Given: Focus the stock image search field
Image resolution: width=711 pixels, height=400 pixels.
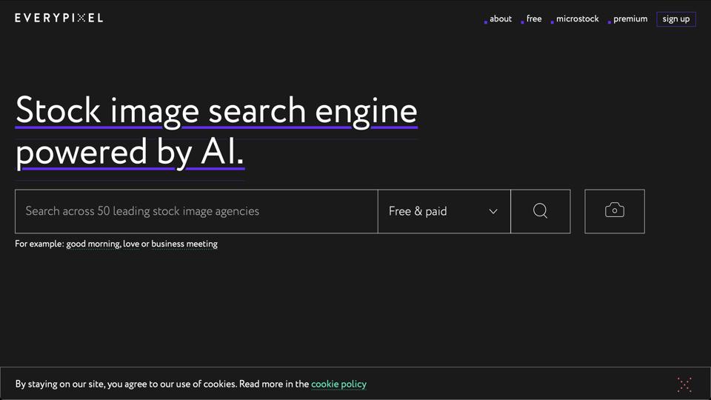Looking at the screenshot, I should click(x=196, y=211).
